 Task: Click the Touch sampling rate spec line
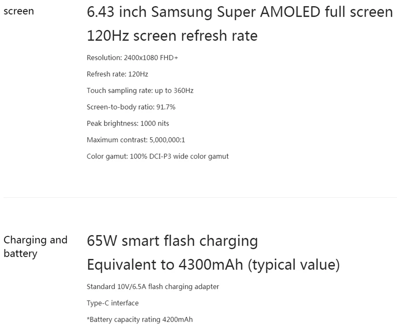(x=140, y=91)
